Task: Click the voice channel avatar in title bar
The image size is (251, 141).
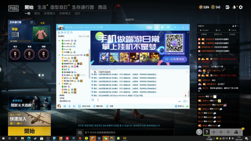Action: pyautogui.click(x=61, y=28)
